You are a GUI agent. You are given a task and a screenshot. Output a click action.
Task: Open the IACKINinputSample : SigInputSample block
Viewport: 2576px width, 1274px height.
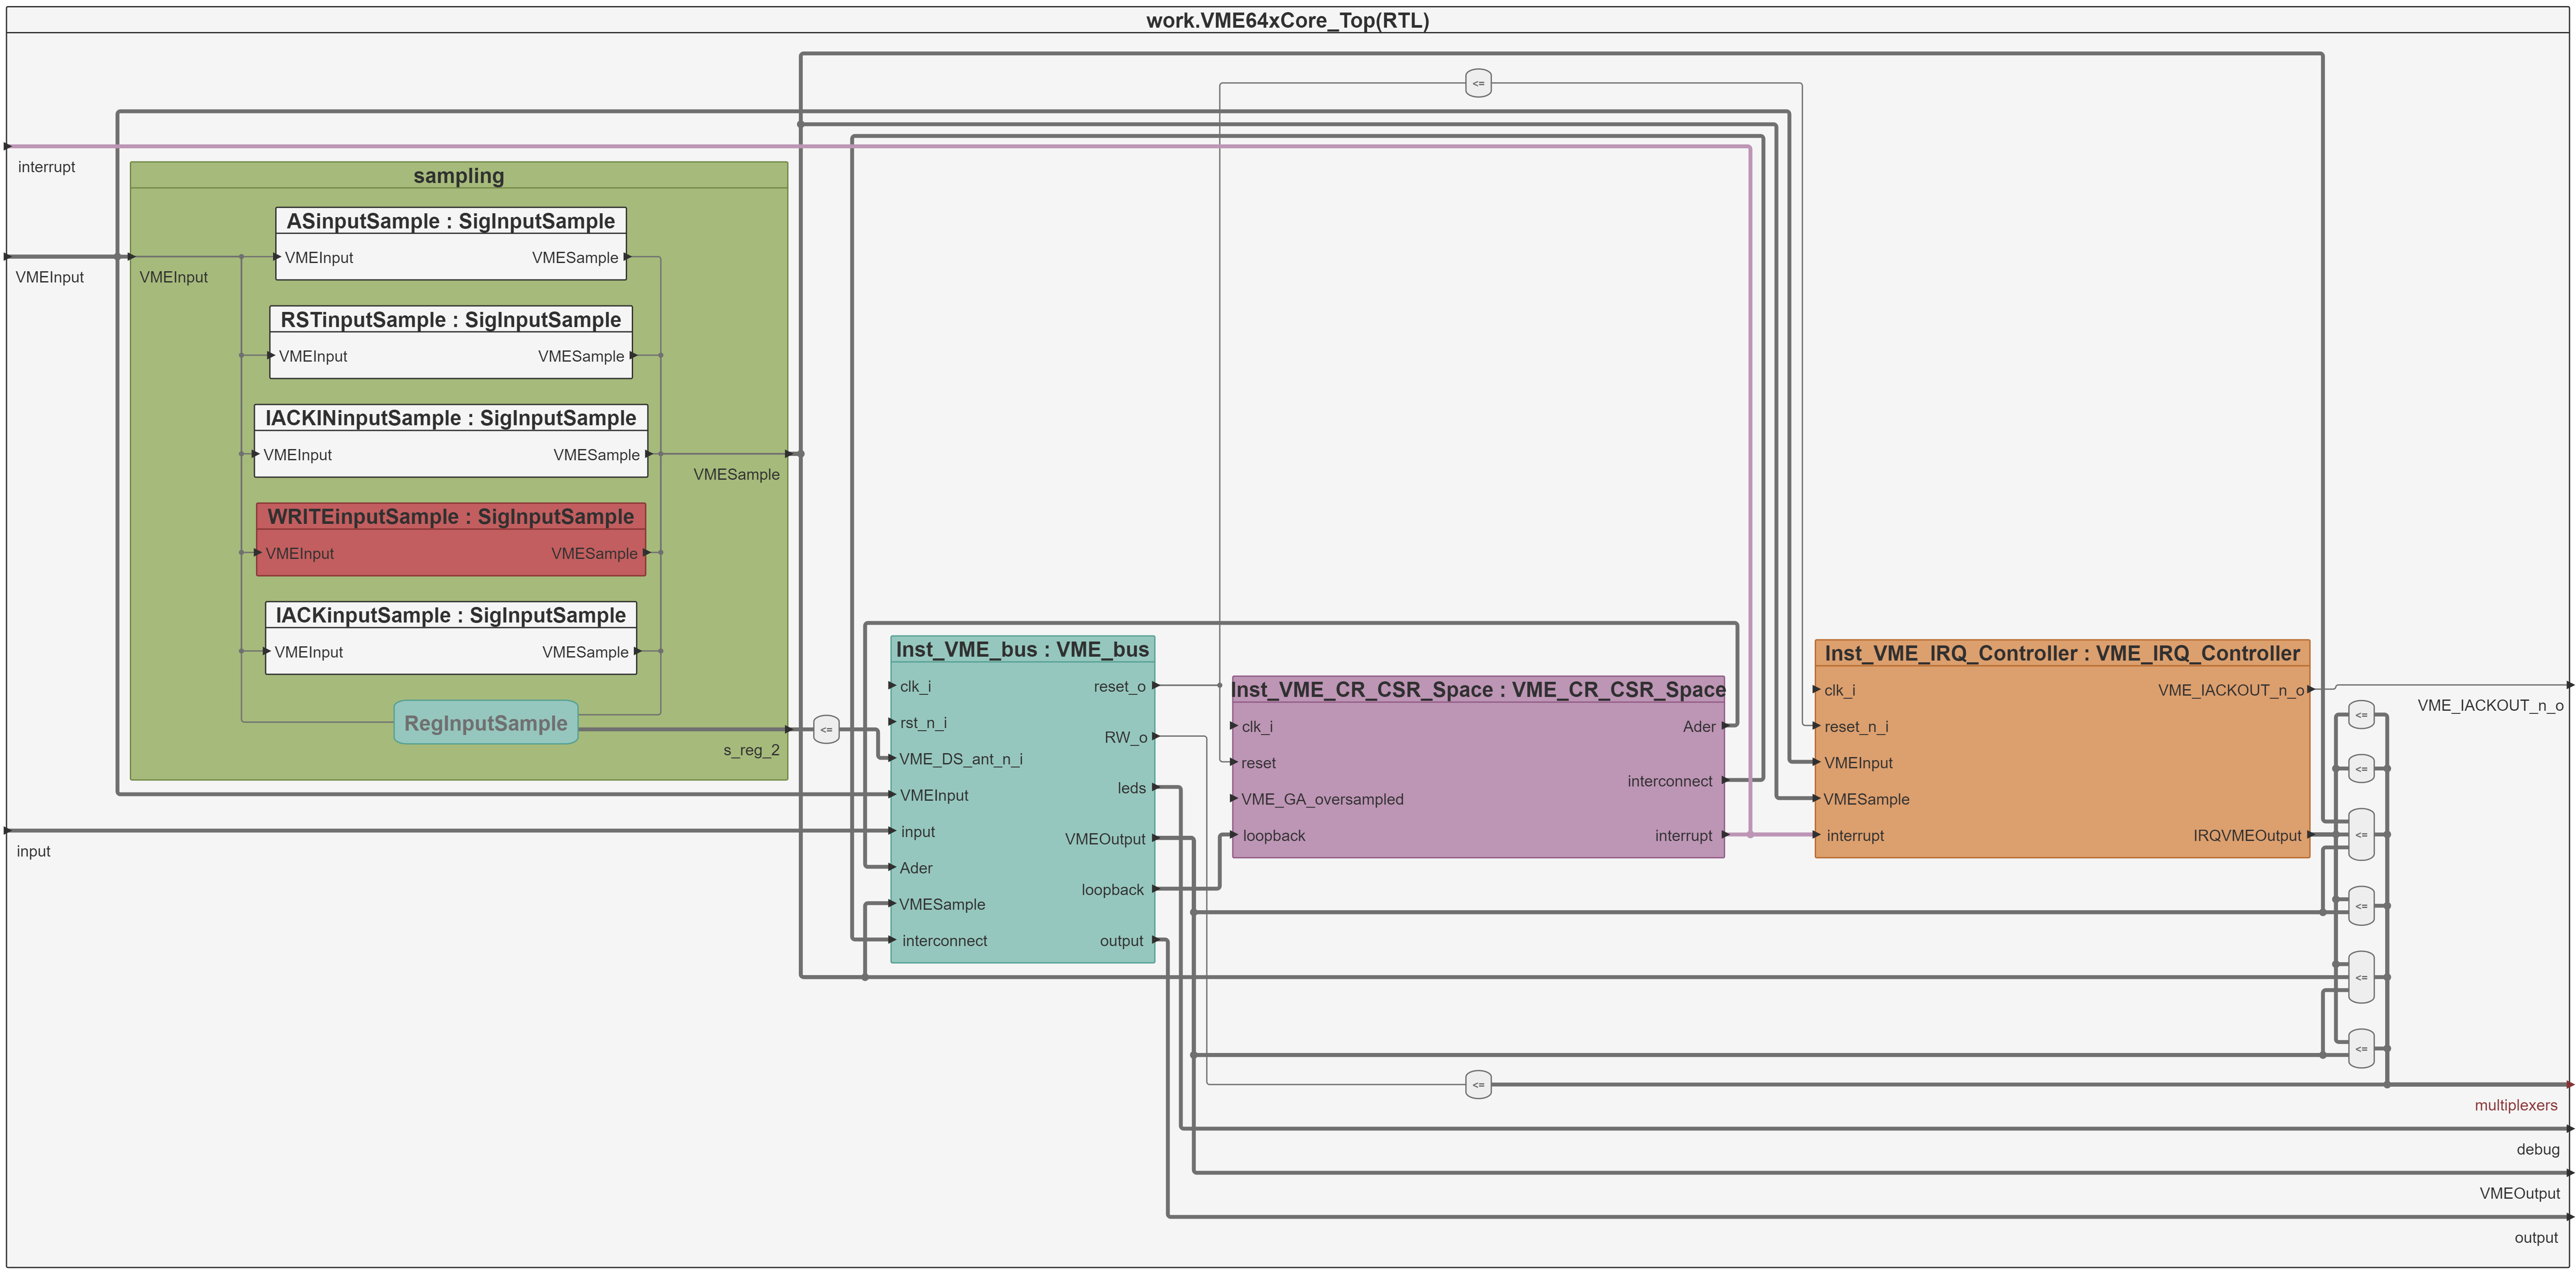(451, 440)
